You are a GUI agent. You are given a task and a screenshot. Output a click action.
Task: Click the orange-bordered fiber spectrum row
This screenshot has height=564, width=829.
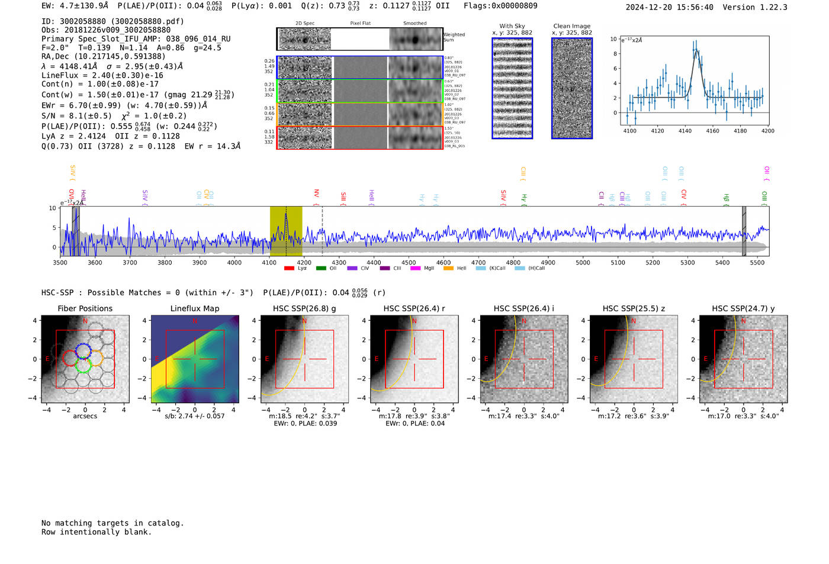click(x=360, y=114)
